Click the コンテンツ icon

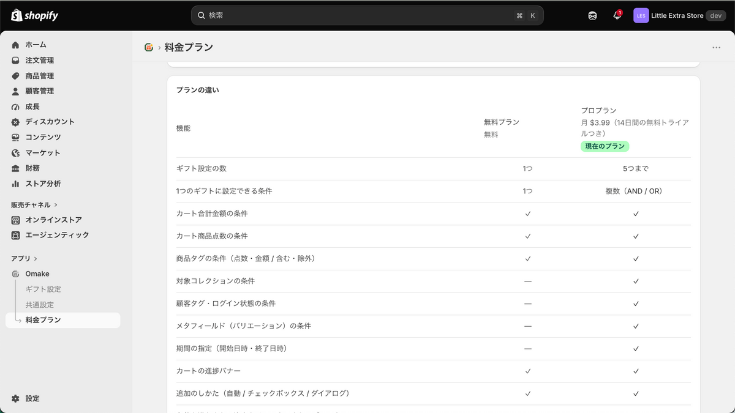(x=16, y=137)
